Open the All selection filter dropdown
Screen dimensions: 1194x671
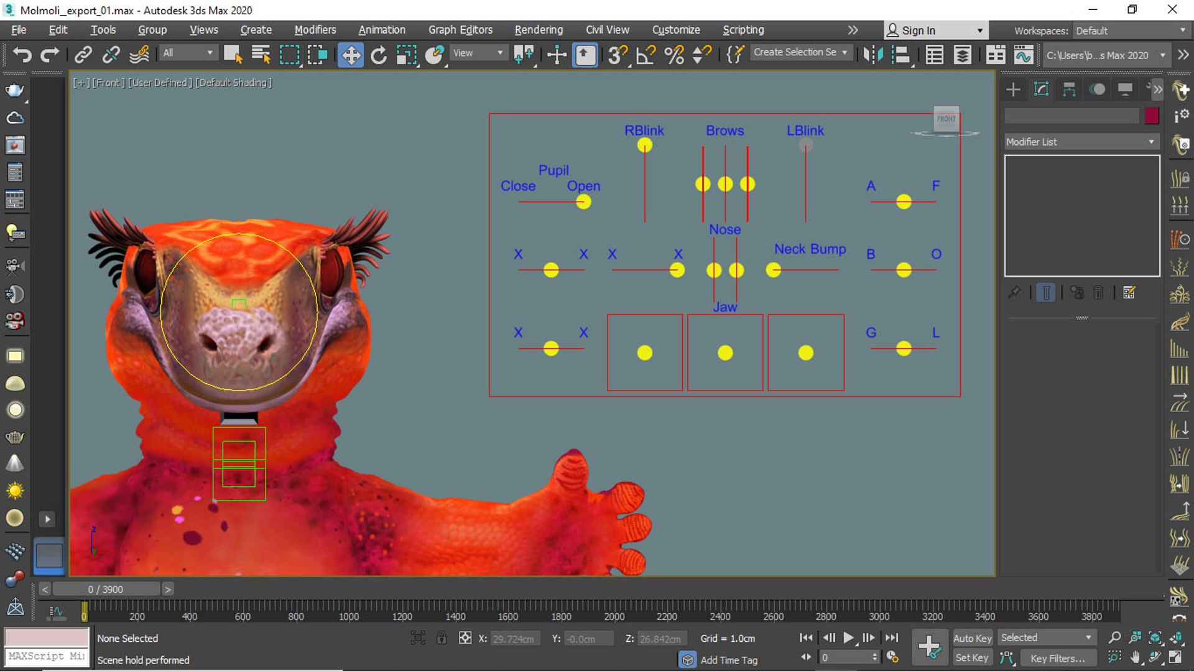[x=188, y=53]
